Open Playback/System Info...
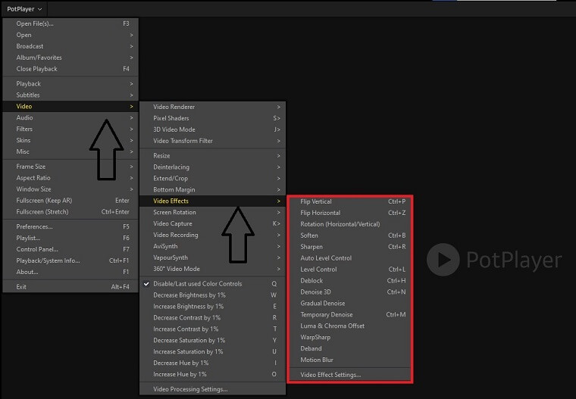 click(x=70, y=260)
